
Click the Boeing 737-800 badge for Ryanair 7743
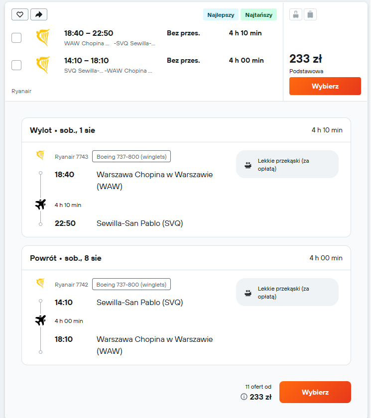coord(132,156)
